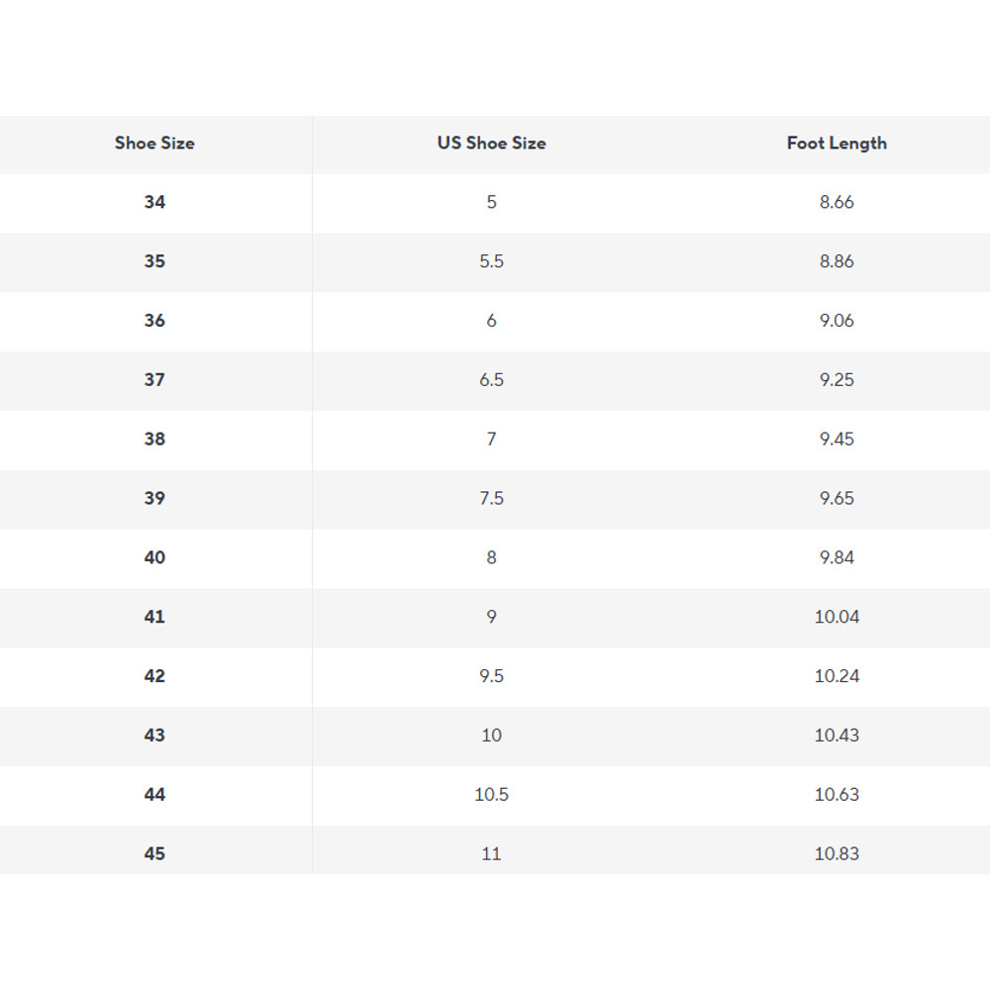Screen dimensions: 990x990
Task: Select US shoe size 7.5 cell
Action: click(x=491, y=498)
